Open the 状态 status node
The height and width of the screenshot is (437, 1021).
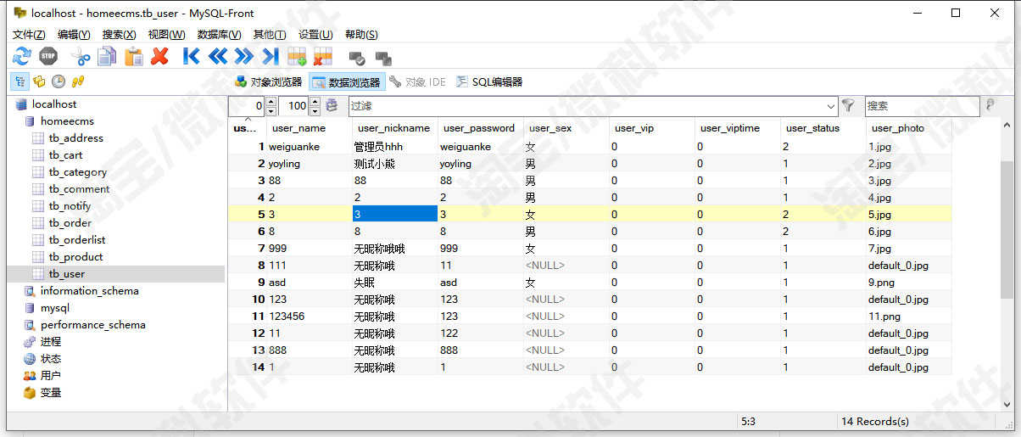50,359
